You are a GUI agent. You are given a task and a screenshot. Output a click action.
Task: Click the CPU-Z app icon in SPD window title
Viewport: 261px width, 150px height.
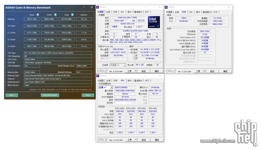pyautogui.click(x=98, y=76)
